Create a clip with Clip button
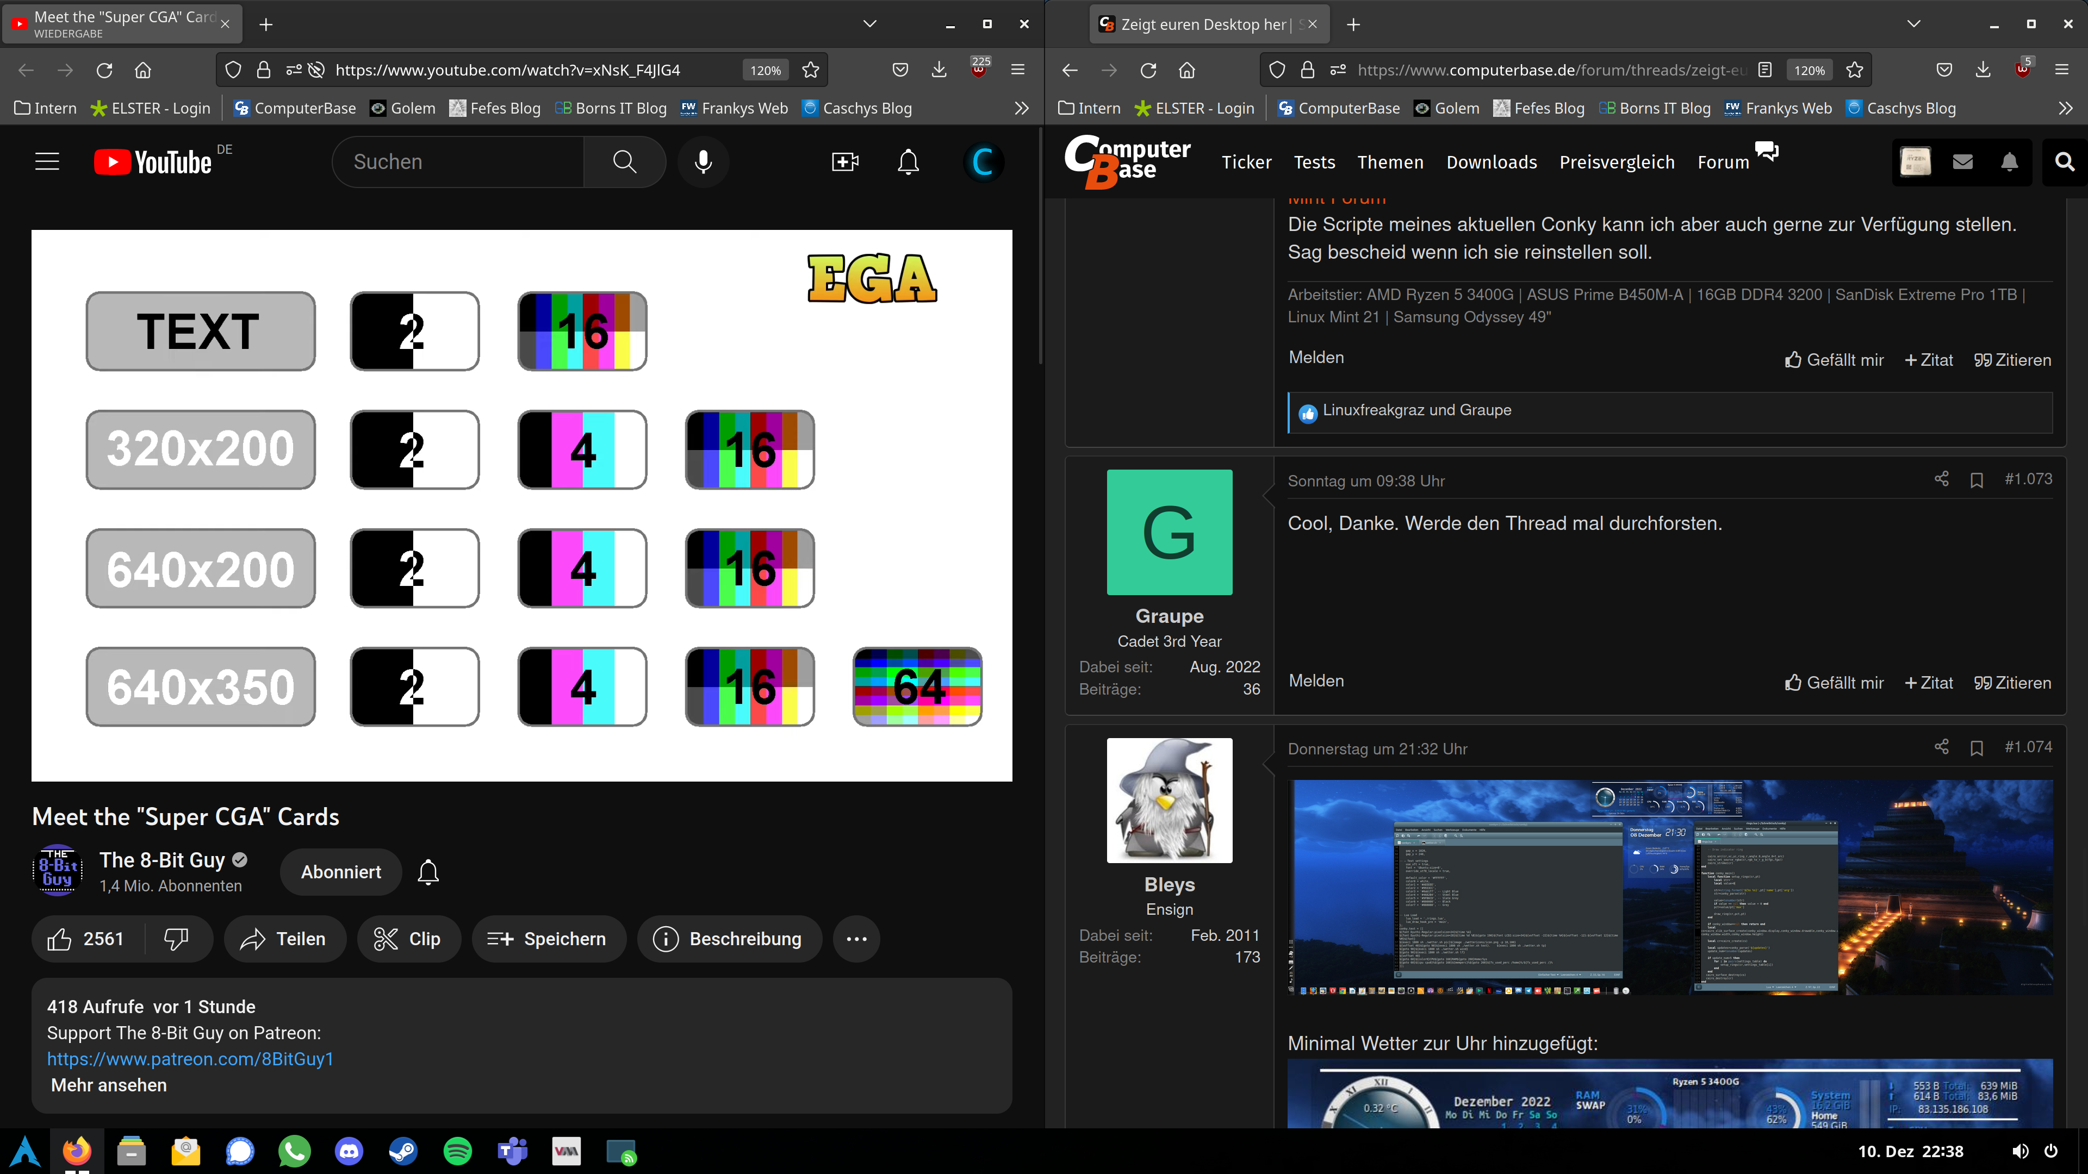This screenshot has height=1174, width=2088. (x=408, y=939)
